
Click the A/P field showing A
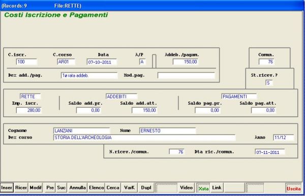point(142,62)
